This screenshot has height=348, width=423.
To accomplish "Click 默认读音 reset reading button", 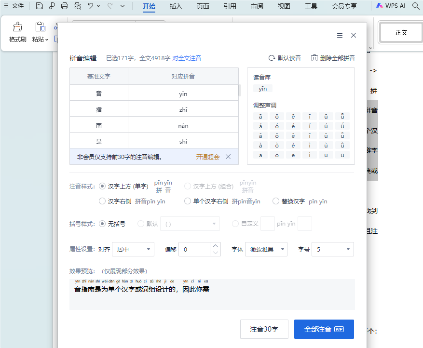I will point(285,58).
